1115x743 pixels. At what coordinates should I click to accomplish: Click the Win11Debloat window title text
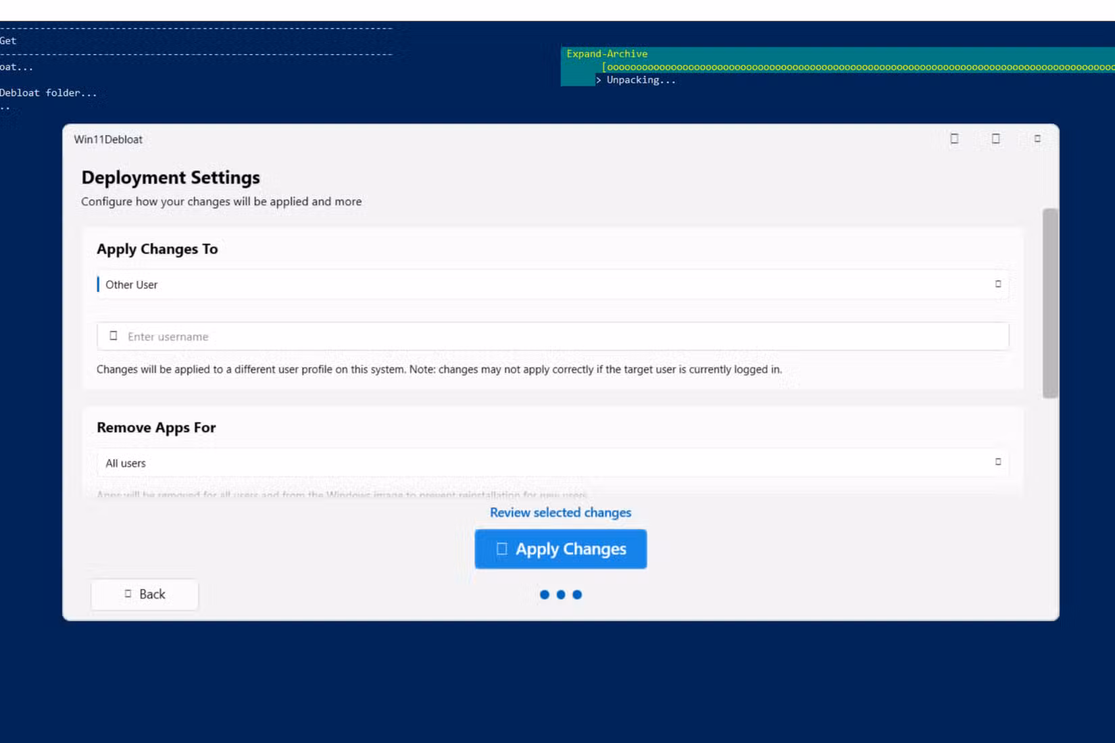(108, 140)
